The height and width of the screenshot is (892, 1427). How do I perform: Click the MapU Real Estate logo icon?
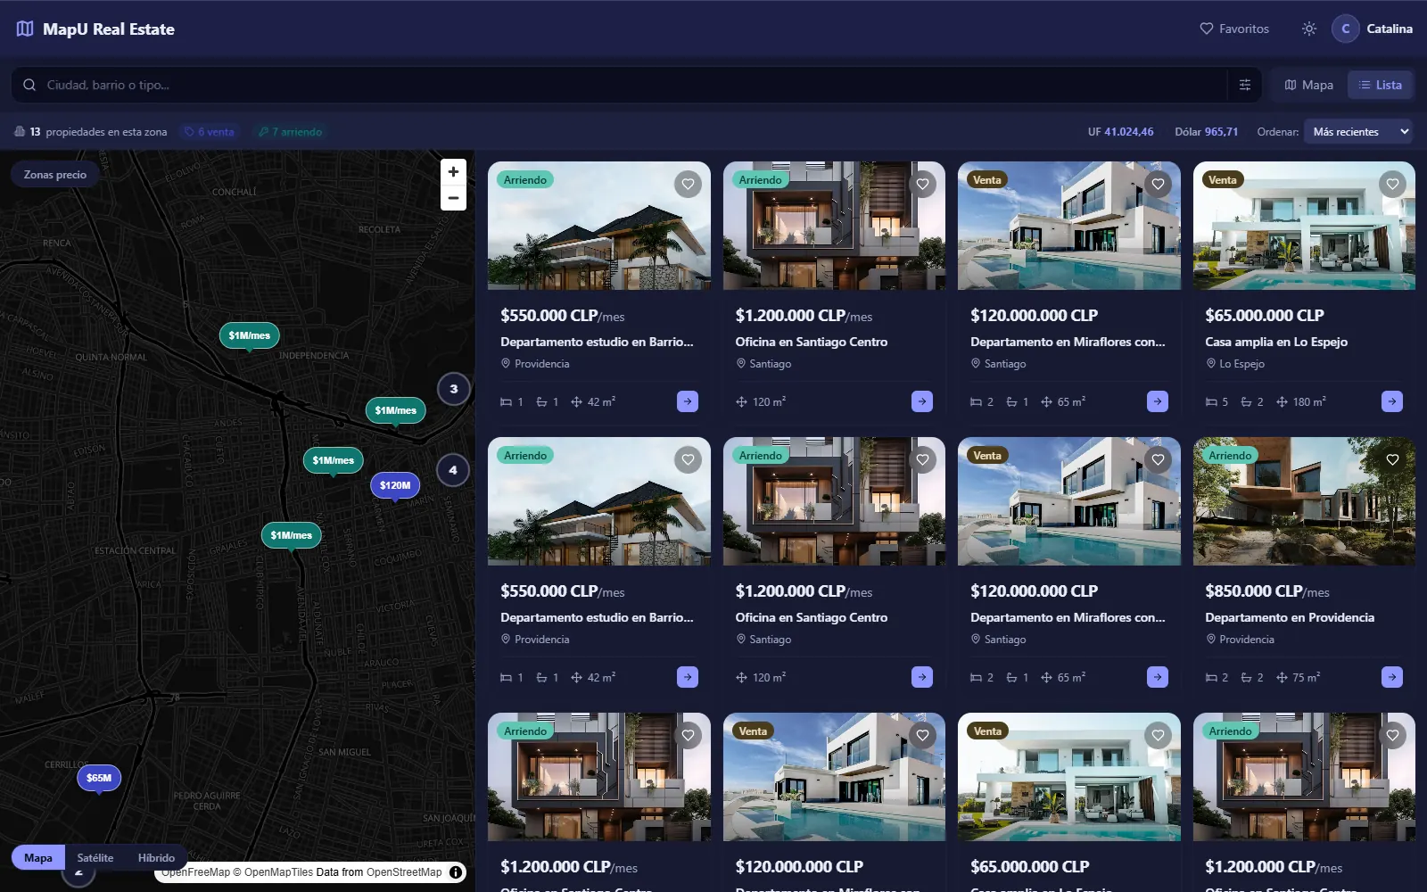[25, 29]
